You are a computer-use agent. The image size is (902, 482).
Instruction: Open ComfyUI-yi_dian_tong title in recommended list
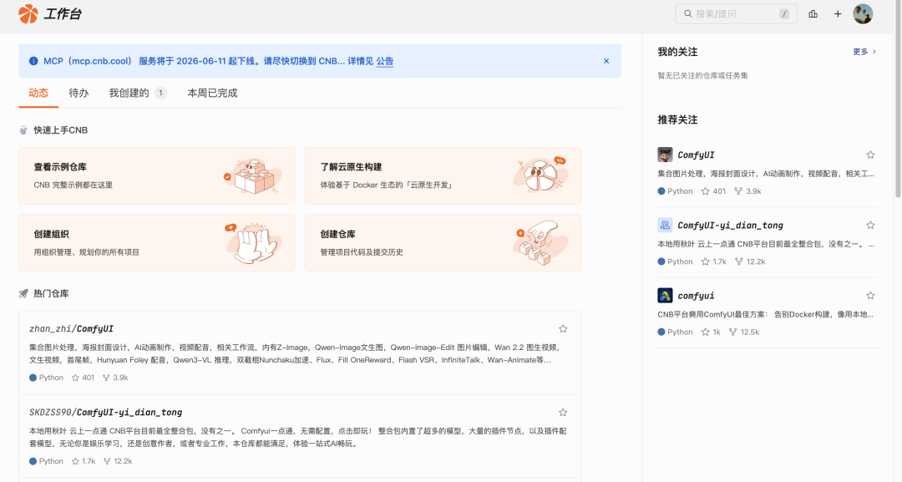point(731,225)
